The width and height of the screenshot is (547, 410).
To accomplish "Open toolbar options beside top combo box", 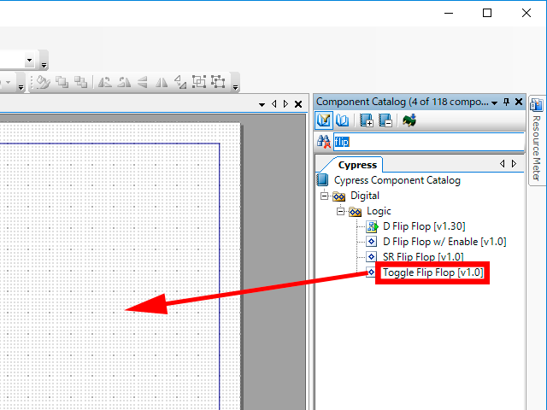I will (44, 65).
